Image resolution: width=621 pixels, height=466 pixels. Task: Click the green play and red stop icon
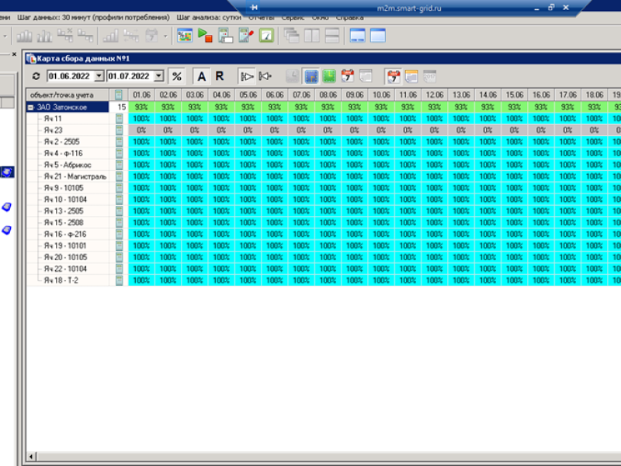pos(205,36)
